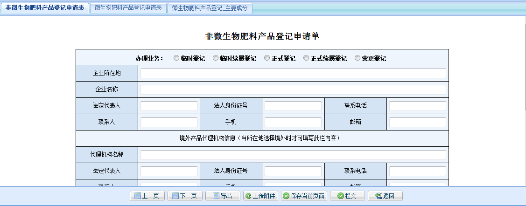The height and width of the screenshot is (206, 526).
Task: Select 正式登记 as business type
Action: (267, 58)
